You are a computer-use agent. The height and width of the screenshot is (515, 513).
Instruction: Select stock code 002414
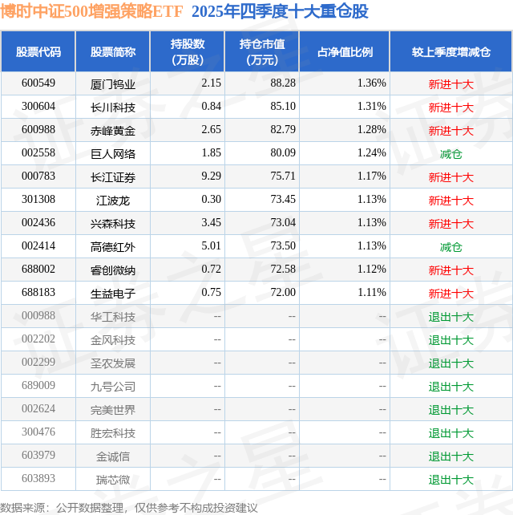[x=38, y=246]
